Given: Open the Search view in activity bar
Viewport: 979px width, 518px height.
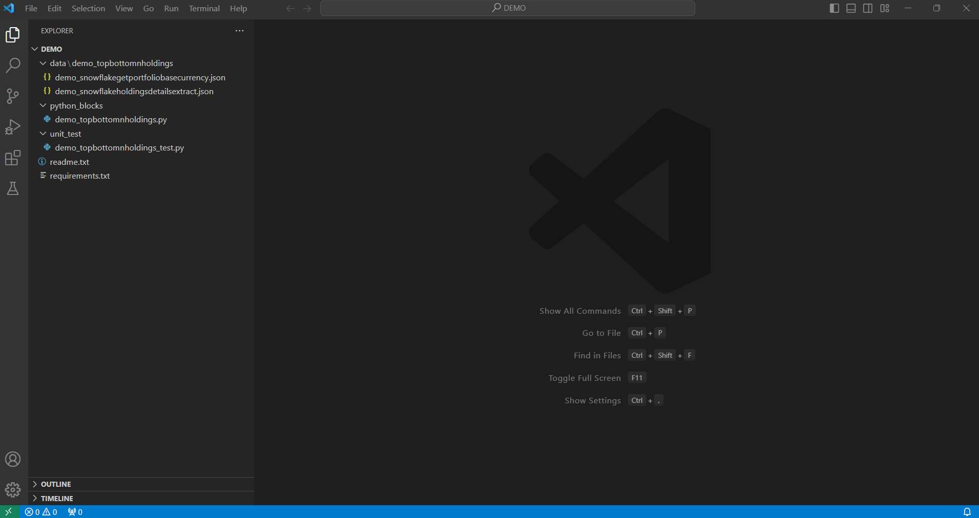Looking at the screenshot, I should (x=13, y=66).
